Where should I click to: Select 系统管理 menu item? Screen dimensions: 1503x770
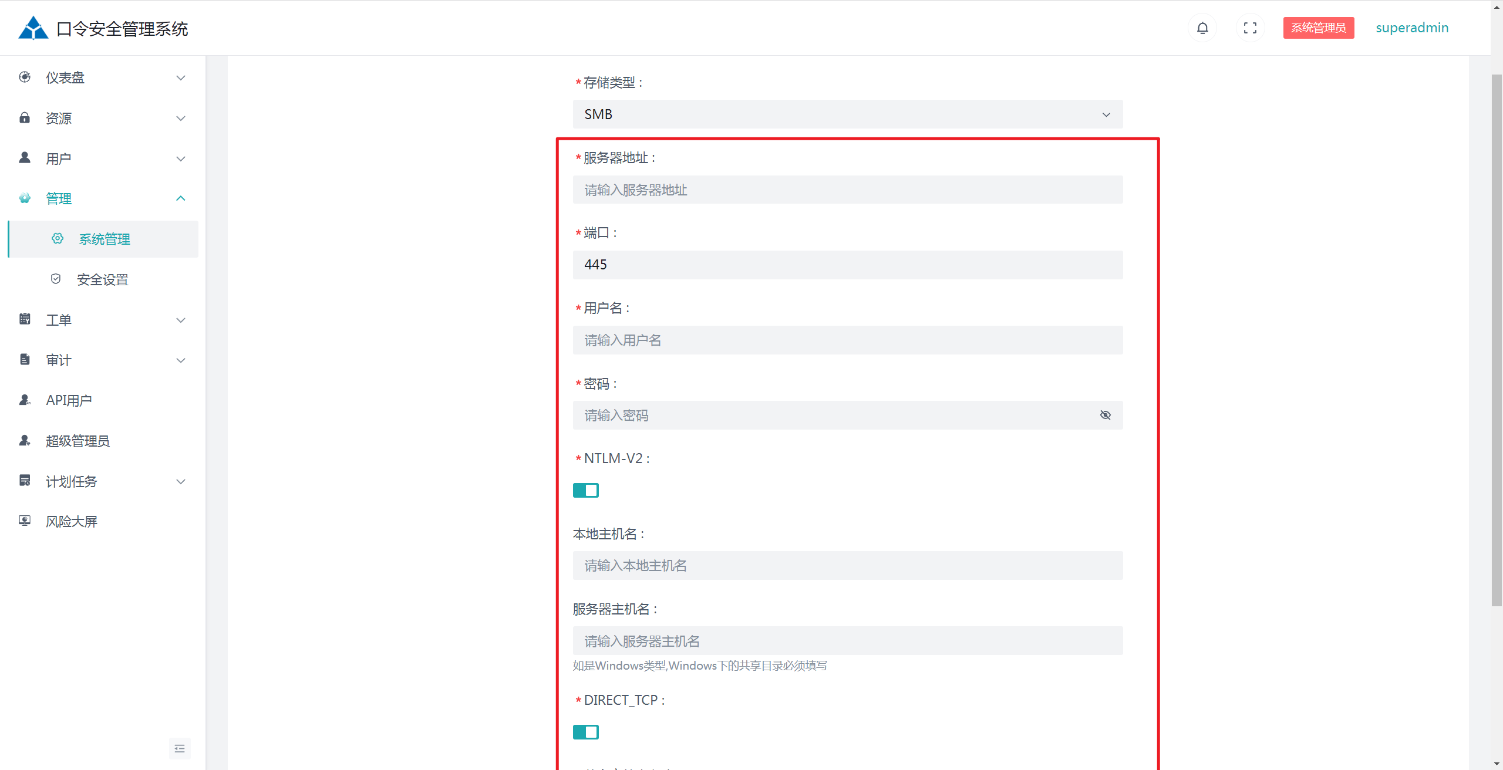[105, 239]
